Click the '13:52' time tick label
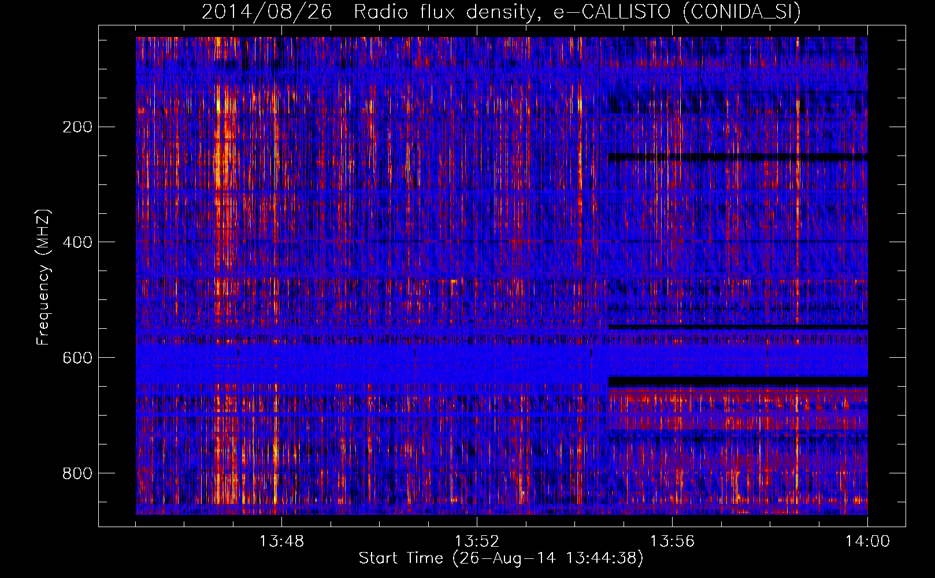This screenshot has width=935, height=578. click(477, 542)
